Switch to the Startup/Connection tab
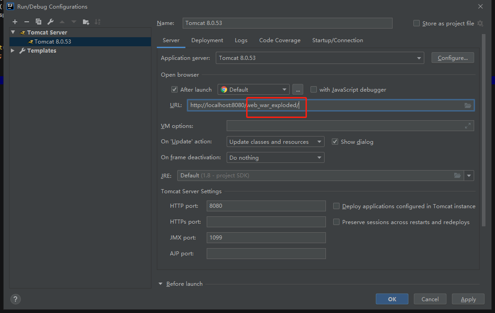 [337, 40]
